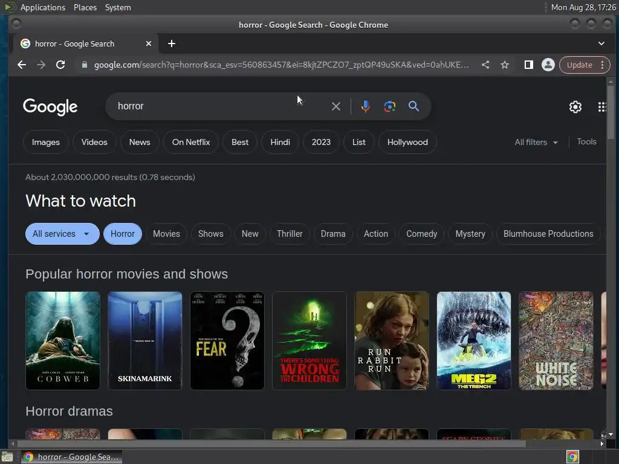Image resolution: width=619 pixels, height=464 pixels.
Task: Open the Cobweb movie poster
Action: 63,341
